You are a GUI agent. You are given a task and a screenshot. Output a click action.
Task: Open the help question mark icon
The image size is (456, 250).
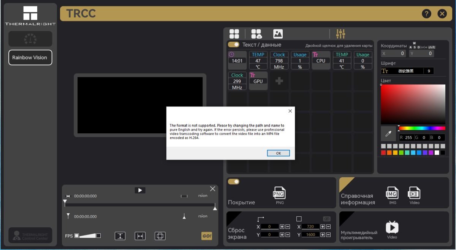tap(426, 14)
